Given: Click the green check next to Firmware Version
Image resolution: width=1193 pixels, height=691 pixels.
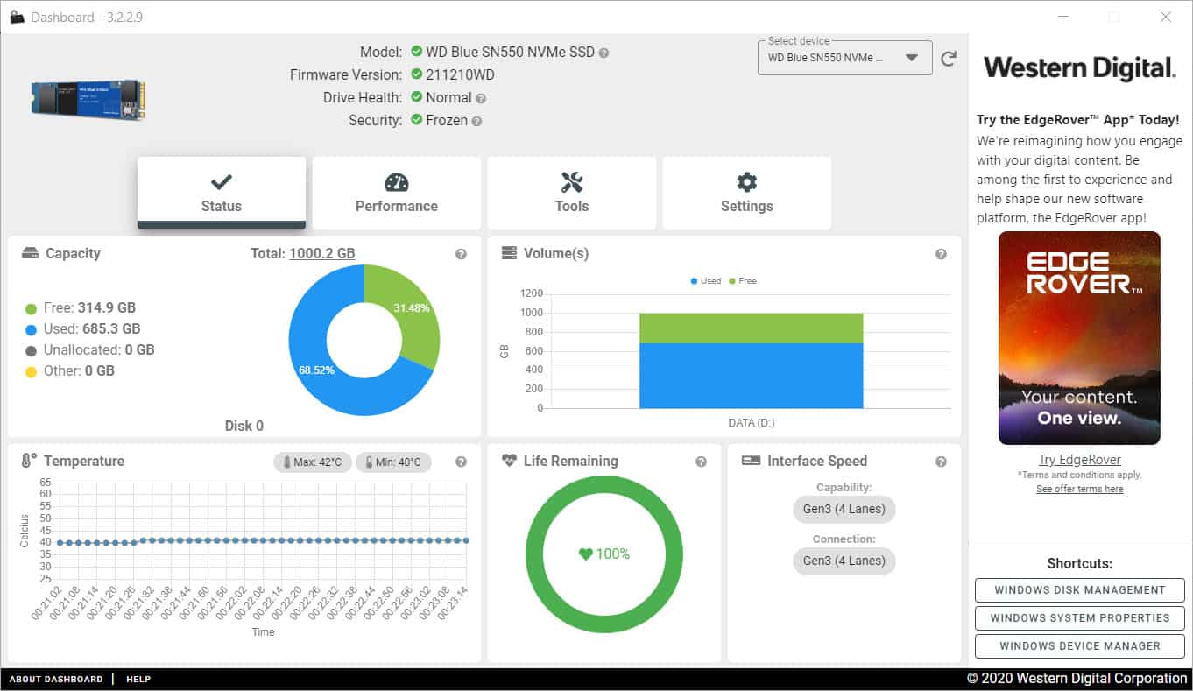Looking at the screenshot, I should [416, 74].
